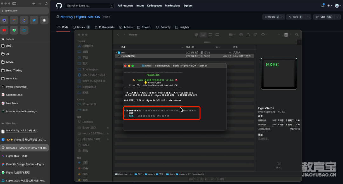Open the plus create-new dropdown in GitHub header
Image resolution: width=343 pixels, height=184 pixels.
click(x=329, y=6)
